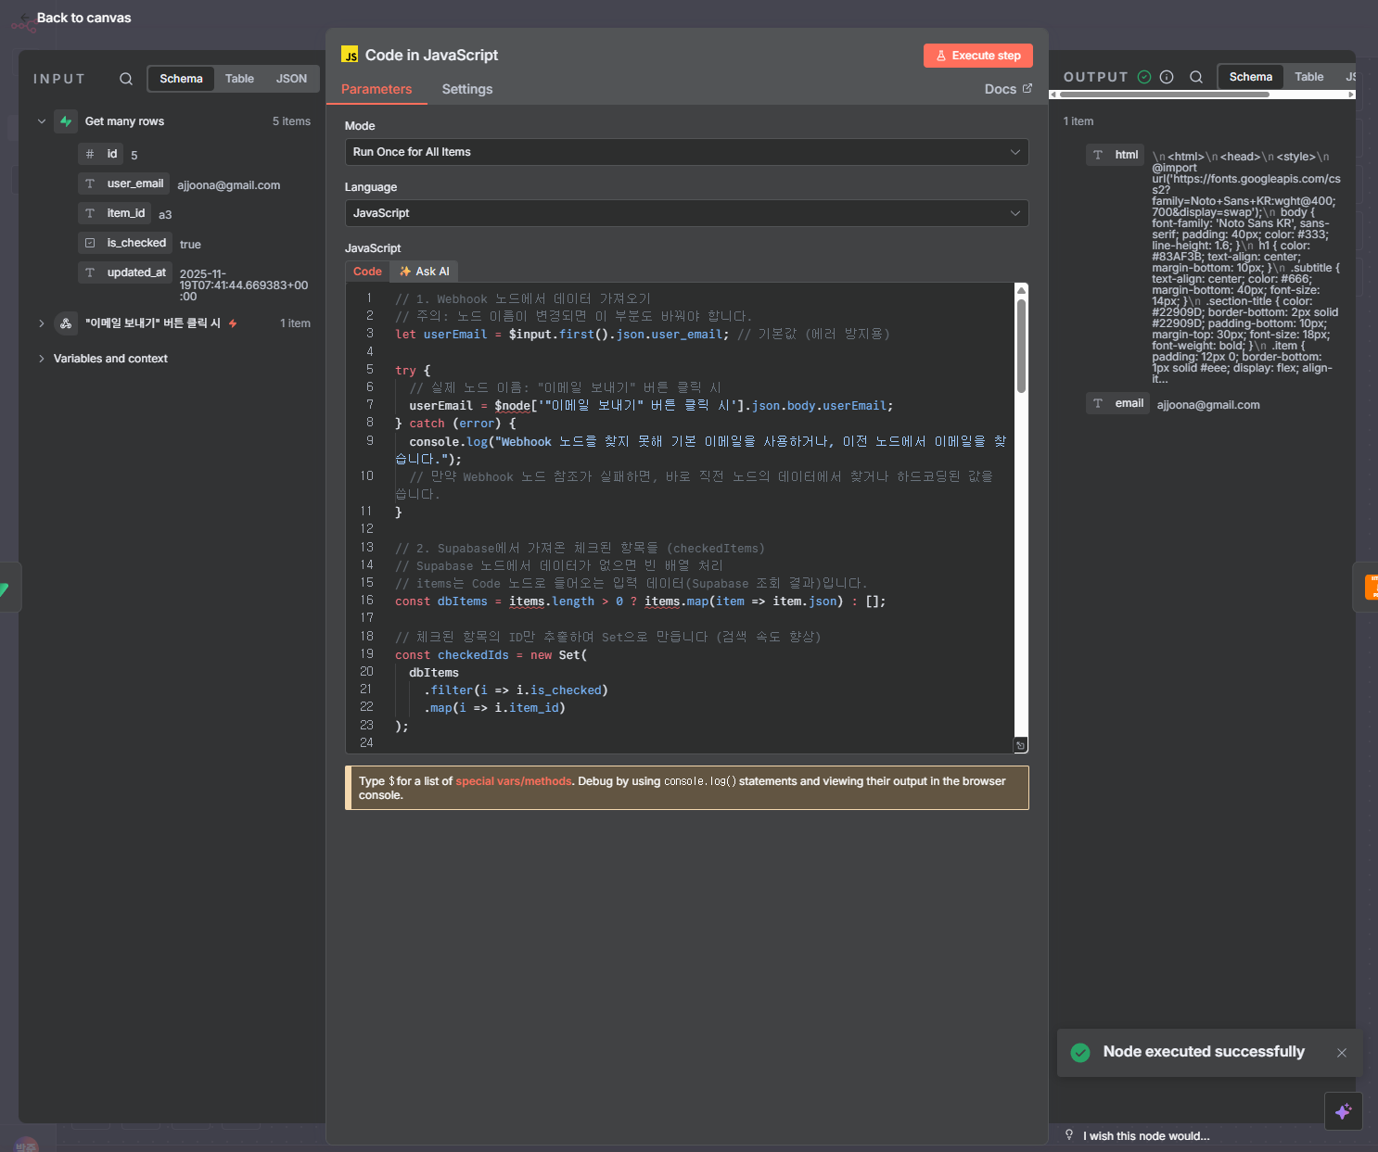Dismiss the Node executed successfully notification
1378x1152 pixels.
pyautogui.click(x=1341, y=1053)
